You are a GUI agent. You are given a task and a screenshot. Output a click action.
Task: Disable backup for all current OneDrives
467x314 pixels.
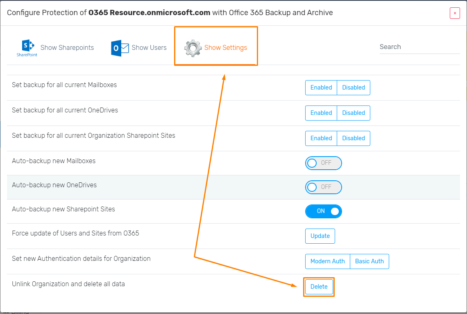[x=354, y=113]
